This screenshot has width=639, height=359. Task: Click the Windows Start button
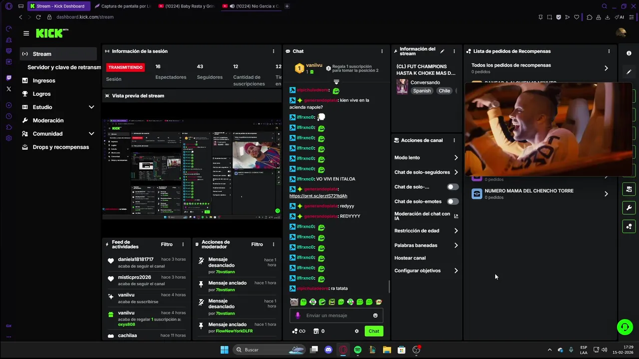224,350
